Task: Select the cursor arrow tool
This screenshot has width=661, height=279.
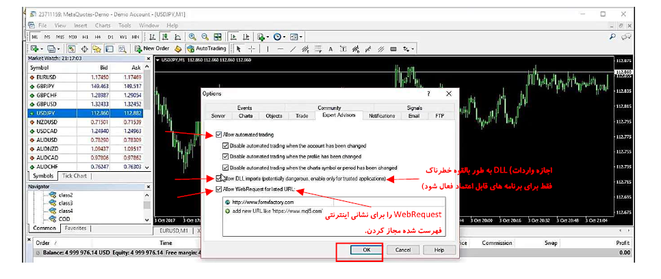Action: point(239,48)
